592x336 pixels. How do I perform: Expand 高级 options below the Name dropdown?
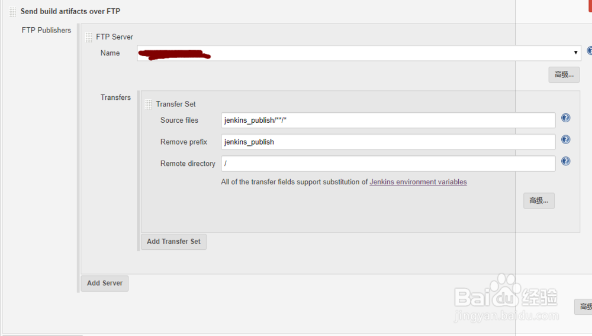(x=564, y=74)
